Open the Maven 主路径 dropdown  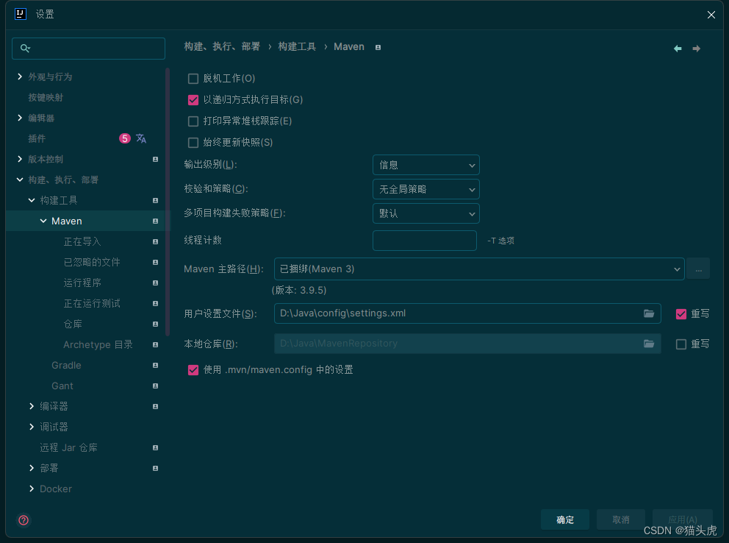pyautogui.click(x=479, y=269)
